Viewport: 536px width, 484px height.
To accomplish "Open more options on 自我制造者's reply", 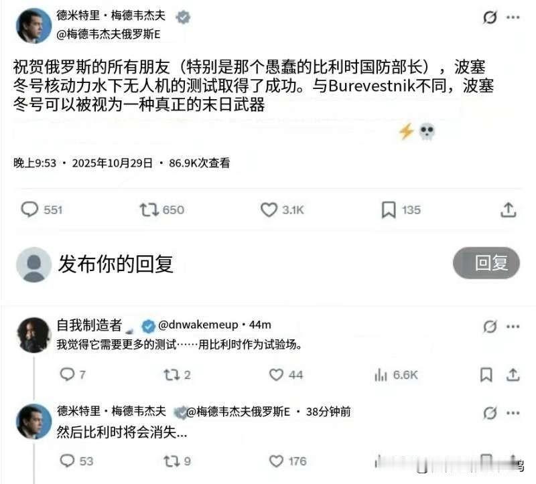I will 513,326.
